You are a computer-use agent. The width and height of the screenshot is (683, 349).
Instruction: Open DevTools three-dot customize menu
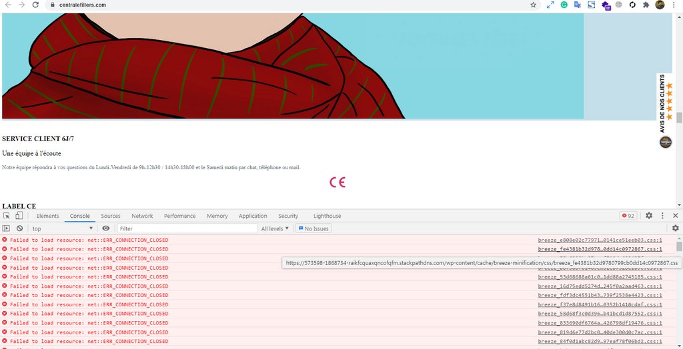pyautogui.click(x=662, y=216)
